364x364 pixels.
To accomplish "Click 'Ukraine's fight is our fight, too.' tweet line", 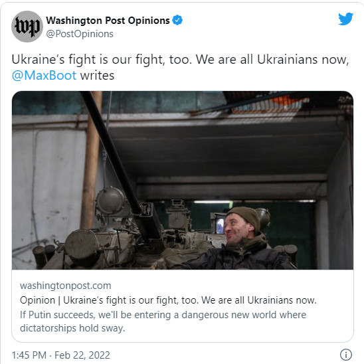I will coord(102,59).
